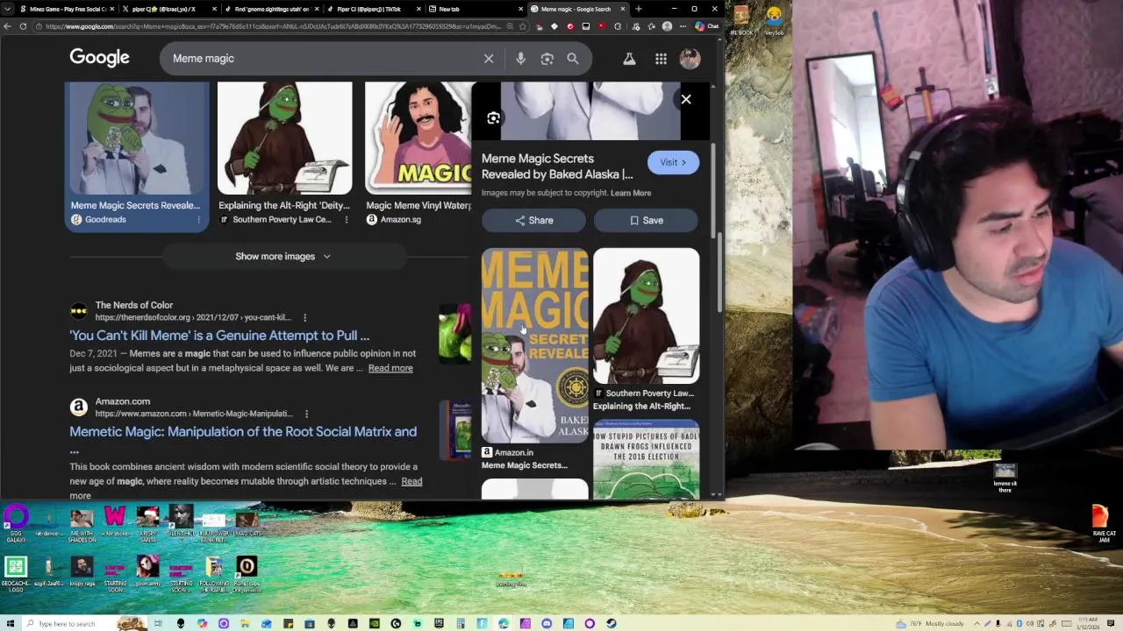Close the image preview panel
Image resolution: width=1123 pixels, height=631 pixels.
(686, 99)
